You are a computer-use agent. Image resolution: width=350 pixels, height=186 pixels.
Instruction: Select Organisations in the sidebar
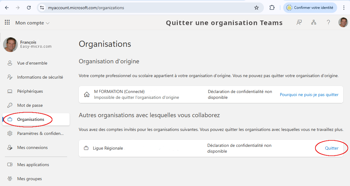tap(36, 119)
